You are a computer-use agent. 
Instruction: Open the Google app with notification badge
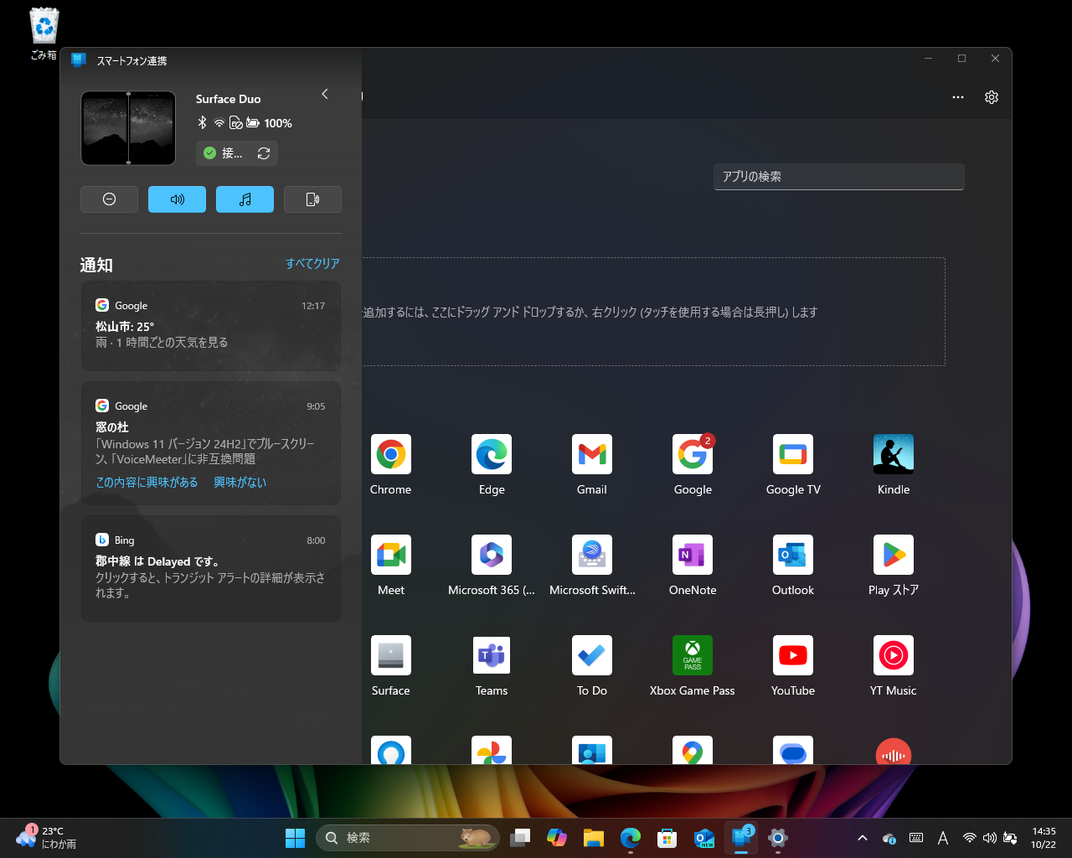[693, 455]
